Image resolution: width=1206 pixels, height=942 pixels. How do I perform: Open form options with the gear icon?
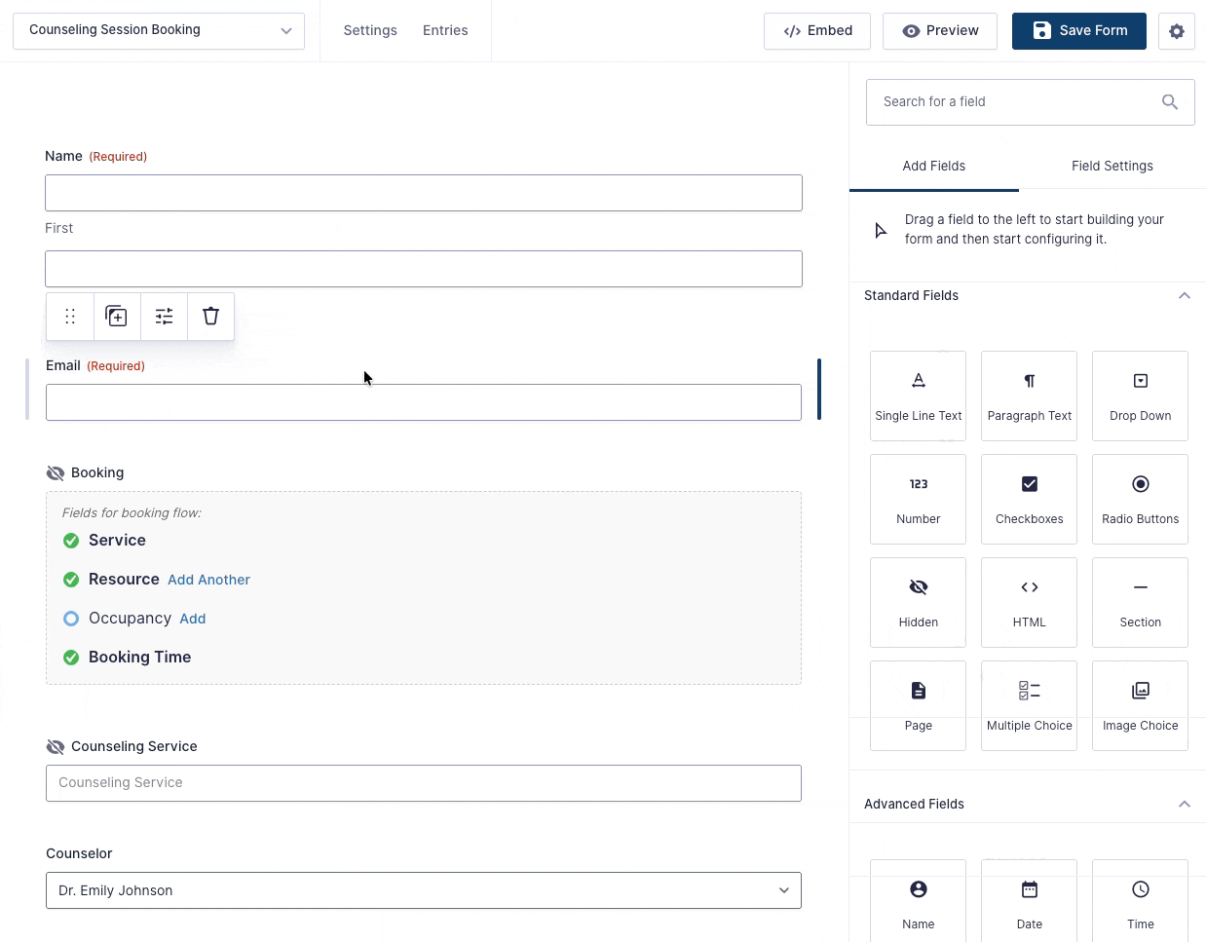(1176, 31)
